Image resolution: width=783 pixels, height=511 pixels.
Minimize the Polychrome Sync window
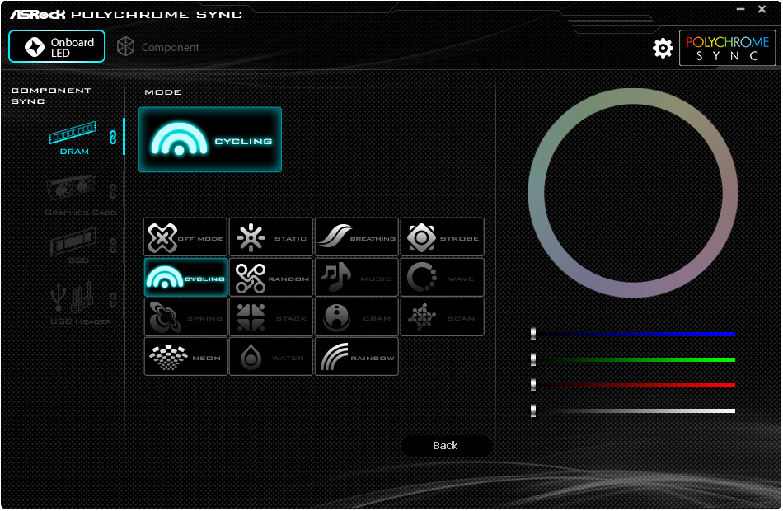coord(741,9)
